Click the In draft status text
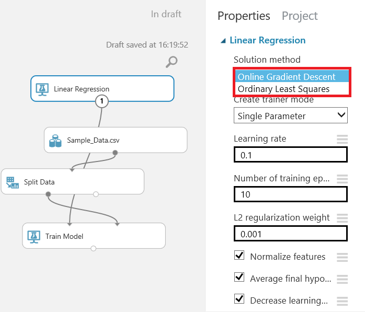This screenshot has height=312, width=365. (166, 14)
